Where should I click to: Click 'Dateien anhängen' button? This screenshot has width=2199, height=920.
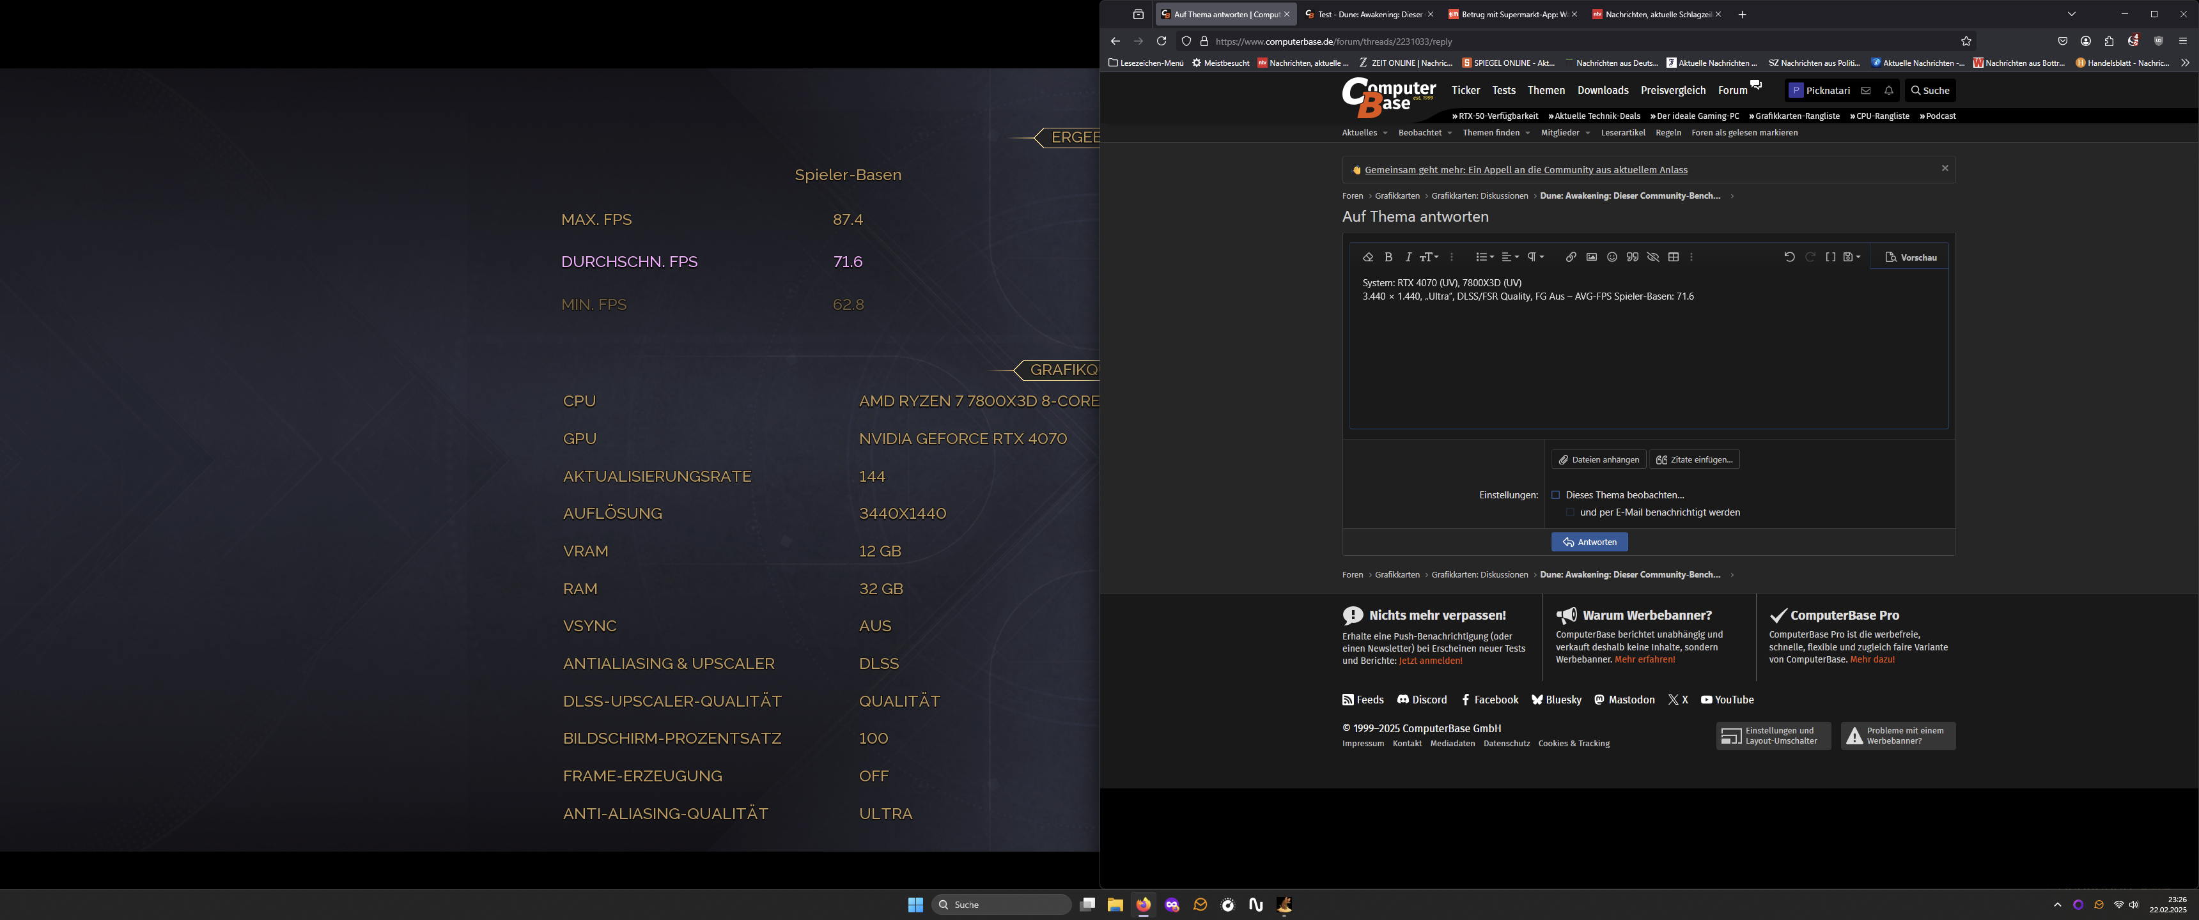tap(1598, 459)
